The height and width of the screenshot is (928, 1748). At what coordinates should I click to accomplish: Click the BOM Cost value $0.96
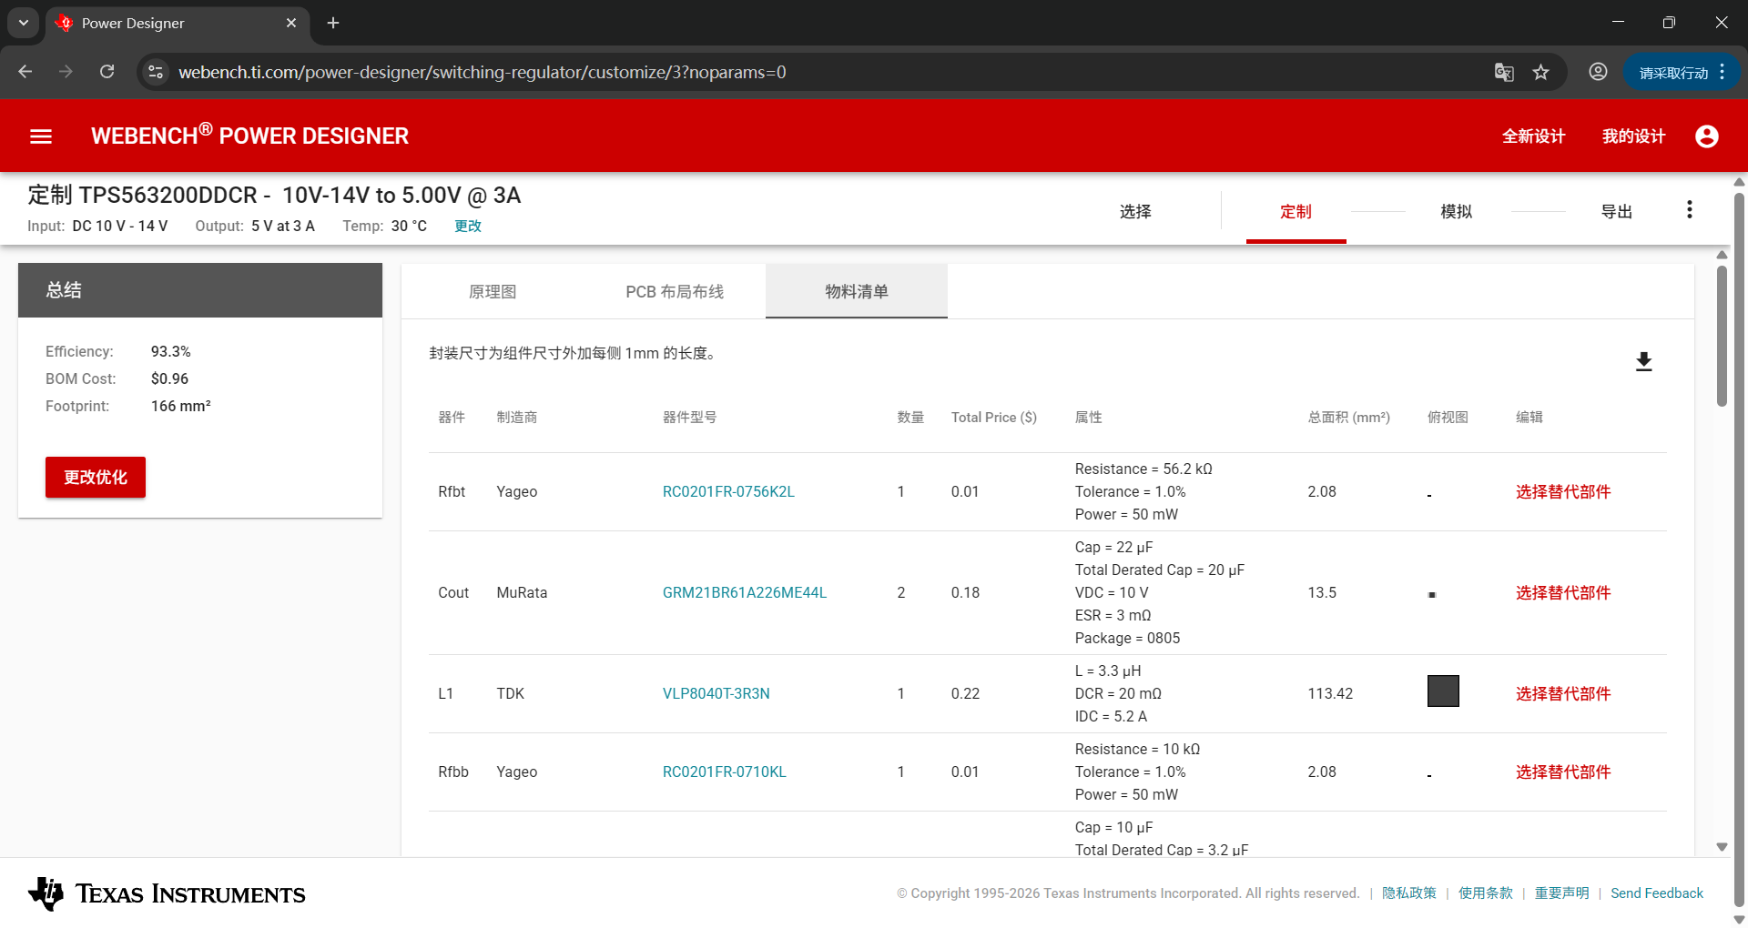(170, 378)
